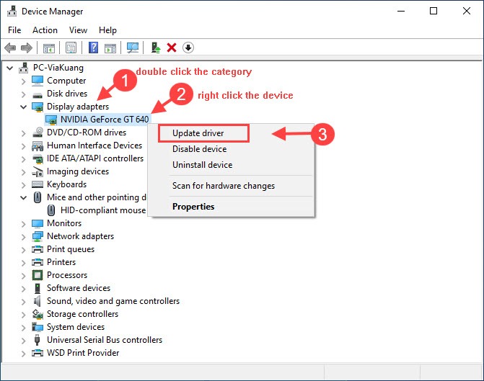Click the Imaging devices camera icon
The image size is (484, 381).
[x=38, y=171]
